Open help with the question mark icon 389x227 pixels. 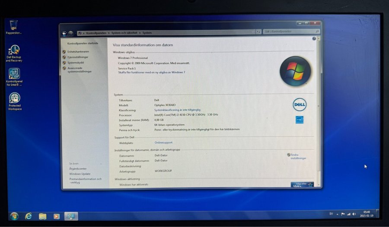(x=314, y=39)
